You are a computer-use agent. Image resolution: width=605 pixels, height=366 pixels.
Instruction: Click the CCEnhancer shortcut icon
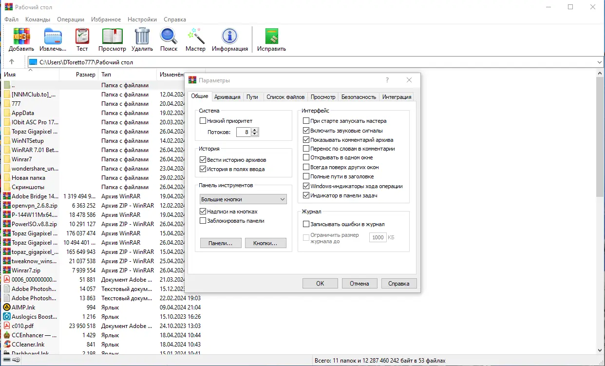7,335
